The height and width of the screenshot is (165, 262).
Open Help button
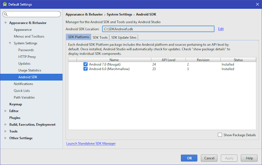pos(249,158)
